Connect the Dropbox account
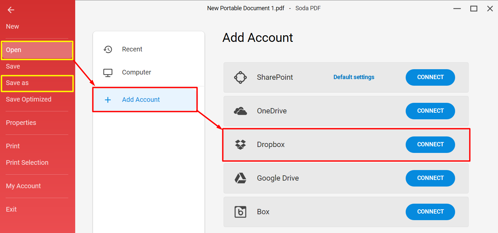498x233 pixels. (x=430, y=145)
